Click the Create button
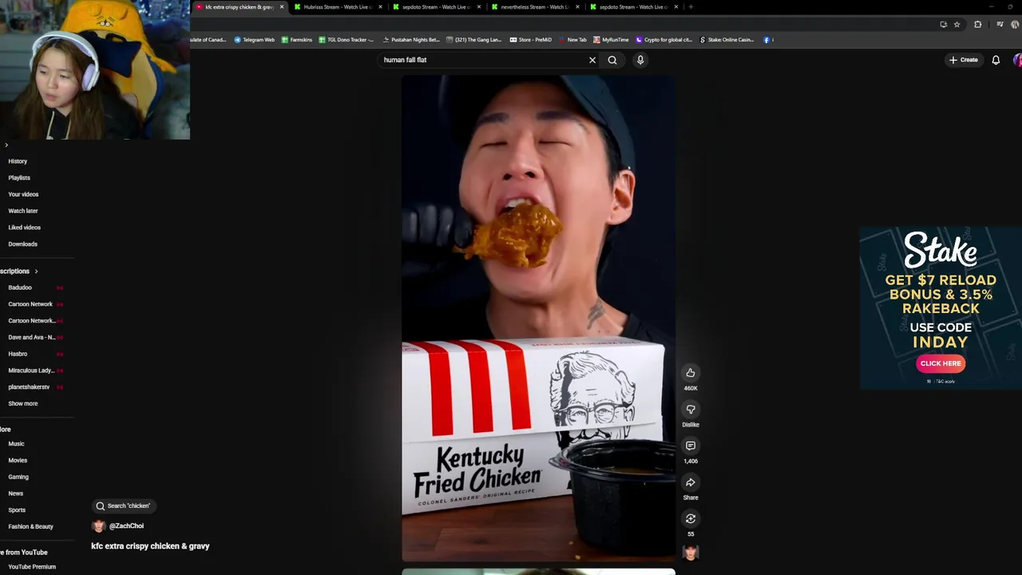1022x575 pixels. click(x=963, y=60)
